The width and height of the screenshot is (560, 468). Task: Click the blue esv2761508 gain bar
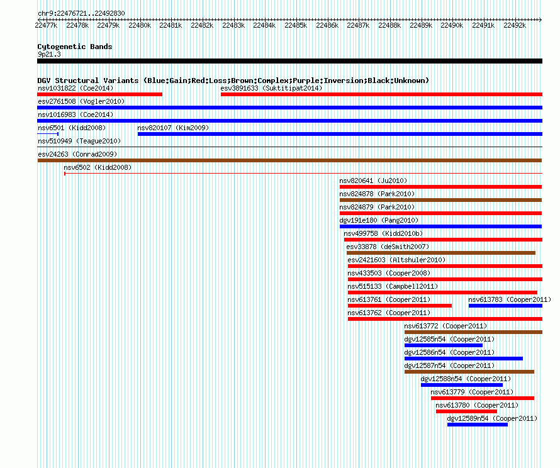click(289, 108)
